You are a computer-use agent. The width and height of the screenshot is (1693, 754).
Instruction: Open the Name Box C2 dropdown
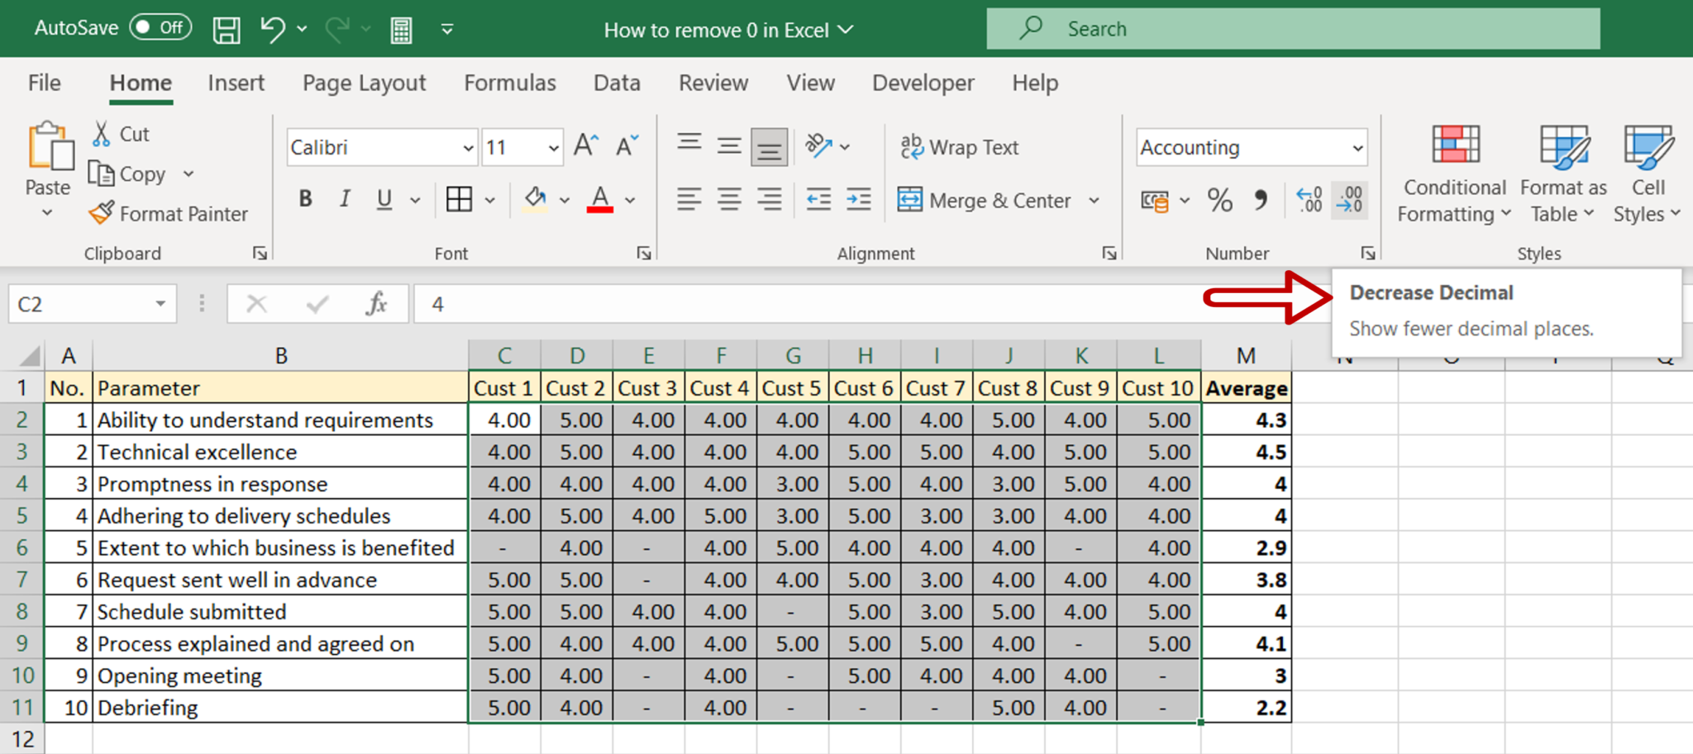(x=160, y=304)
